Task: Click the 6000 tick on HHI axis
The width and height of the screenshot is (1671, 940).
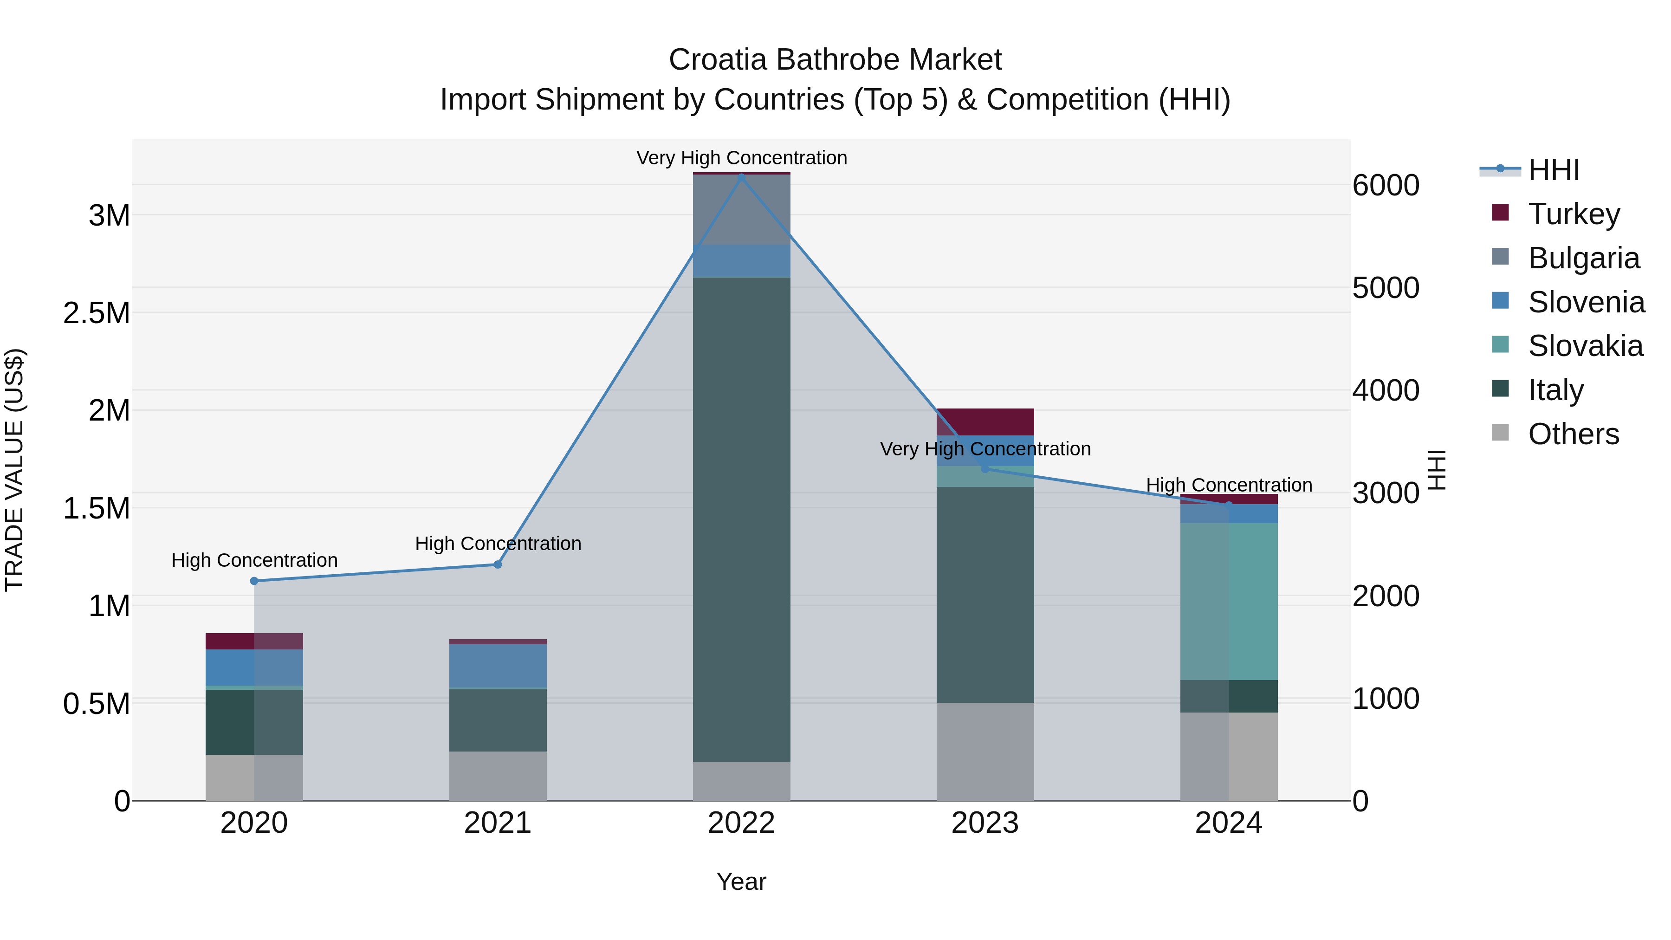Action: point(1386,186)
